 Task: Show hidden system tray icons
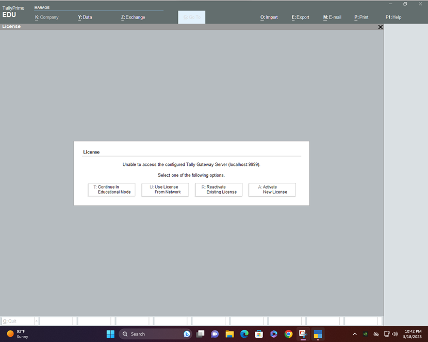point(355,334)
